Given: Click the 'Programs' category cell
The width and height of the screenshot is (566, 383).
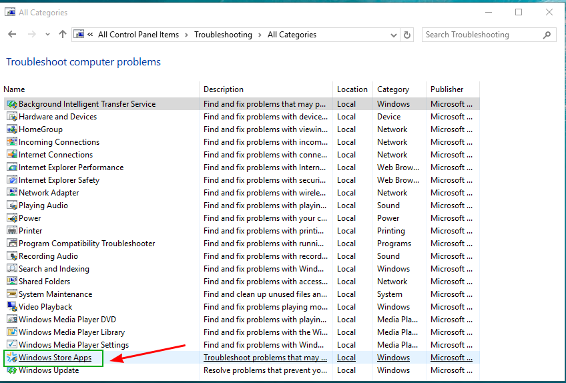Looking at the screenshot, I should (x=394, y=244).
